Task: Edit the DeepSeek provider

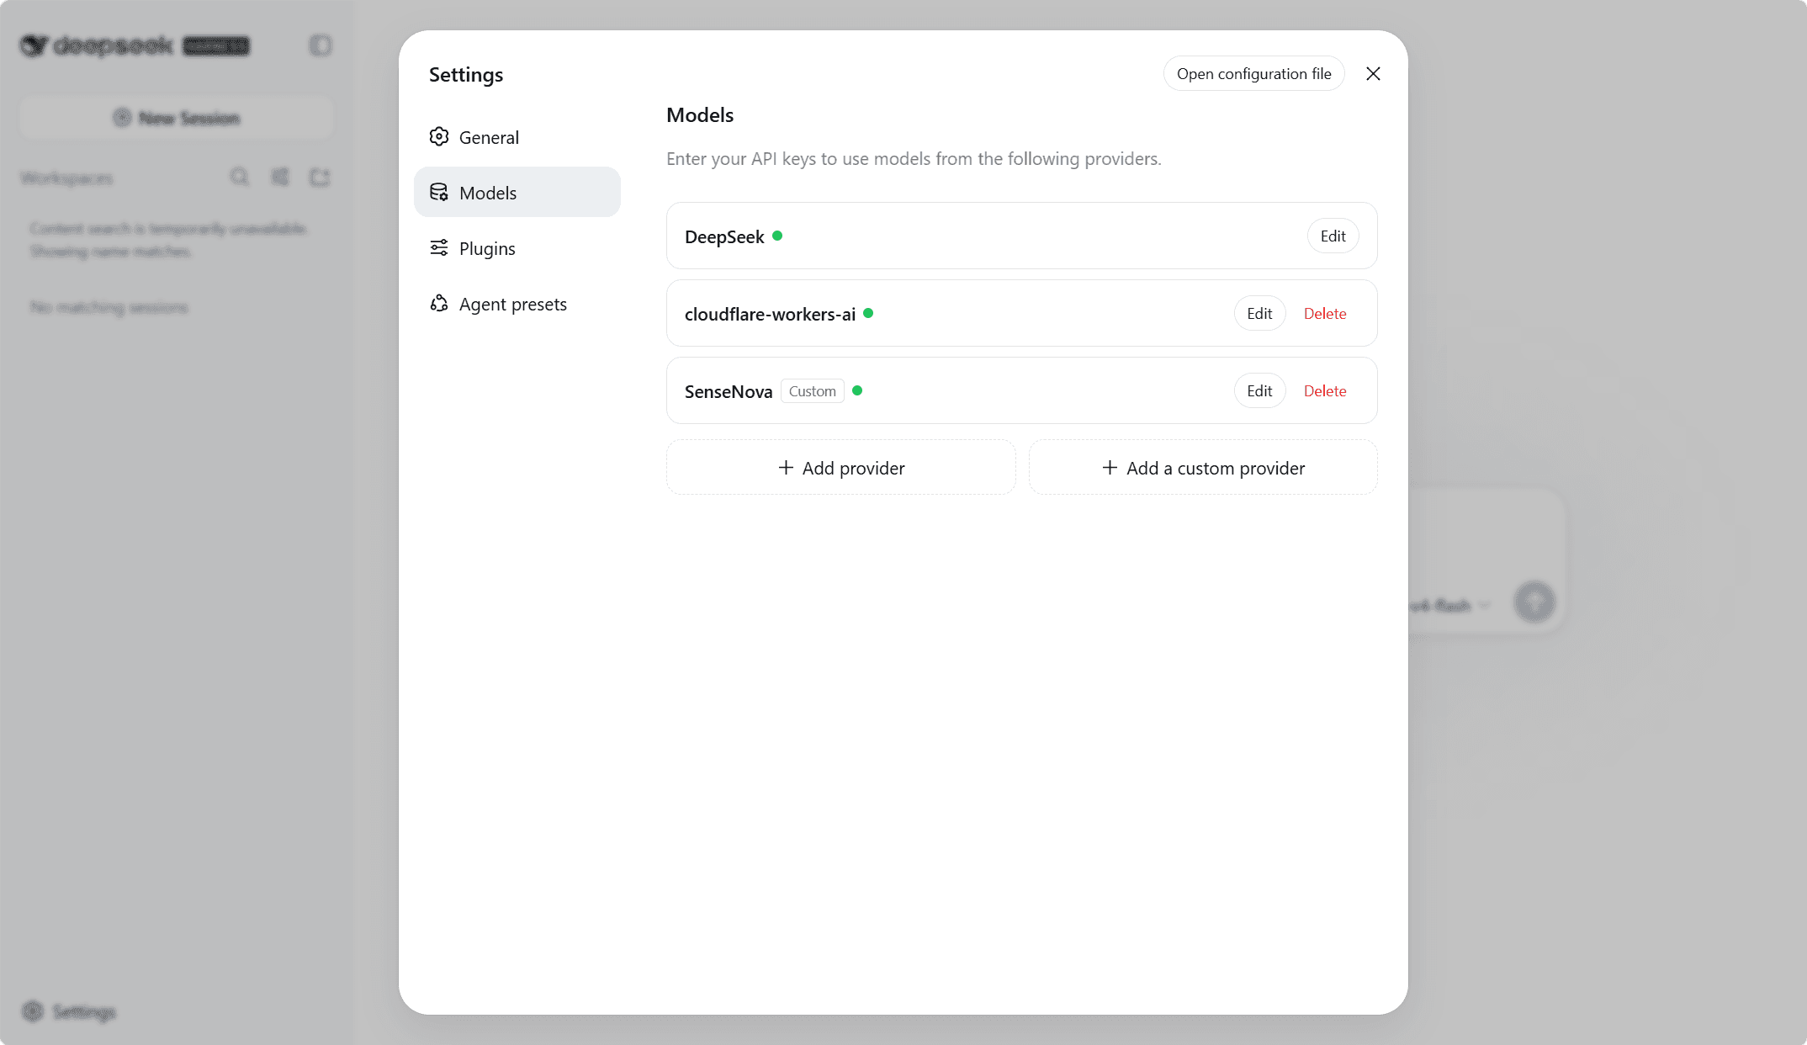Action: click(1333, 236)
